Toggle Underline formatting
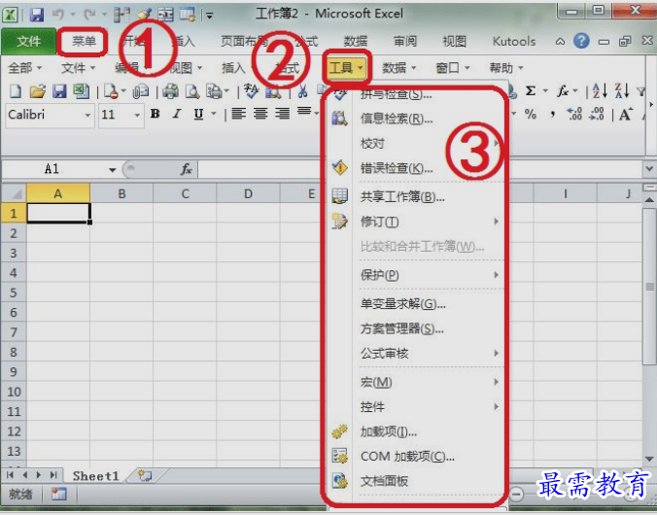657x515 pixels. (x=198, y=114)
